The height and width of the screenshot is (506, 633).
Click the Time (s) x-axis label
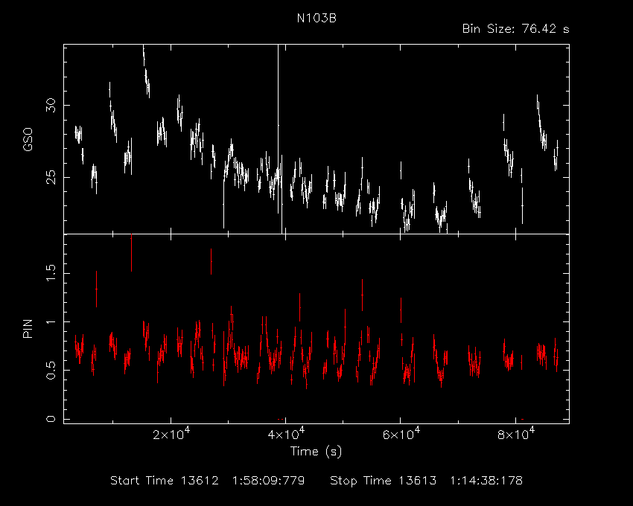tap(316, 451)
